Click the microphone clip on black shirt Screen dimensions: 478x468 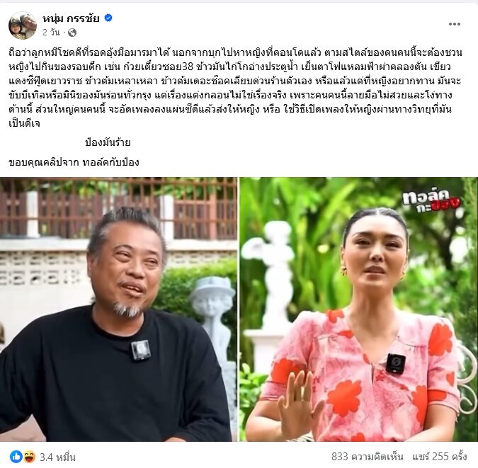coord(141,350)
